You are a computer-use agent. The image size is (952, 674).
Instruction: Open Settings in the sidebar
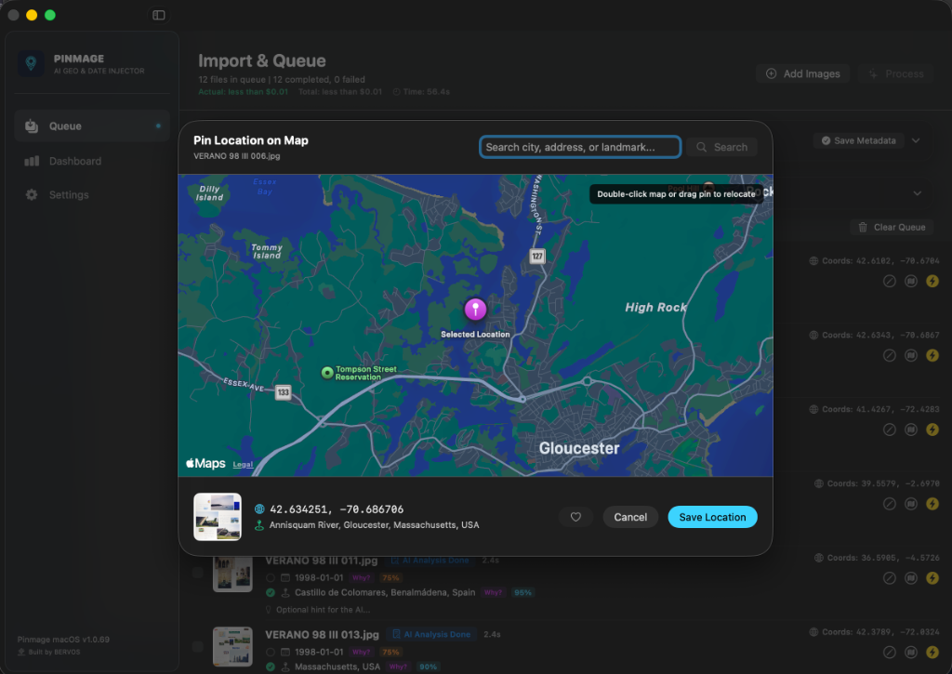[x=92, y=194]
